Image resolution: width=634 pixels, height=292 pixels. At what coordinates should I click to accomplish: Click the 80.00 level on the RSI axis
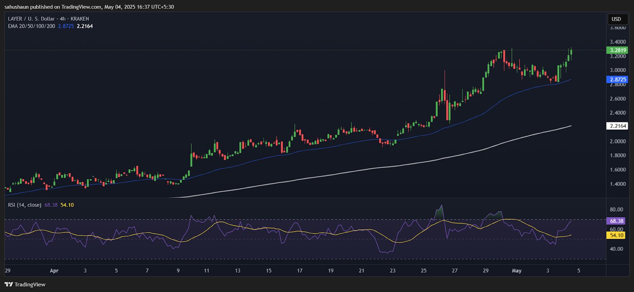pos(617,210)
